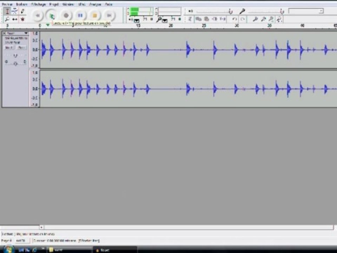This screenshot has width=337, height=253.
Task: Click the Internet Explorer quick launch icon
Action: [34, 250]
